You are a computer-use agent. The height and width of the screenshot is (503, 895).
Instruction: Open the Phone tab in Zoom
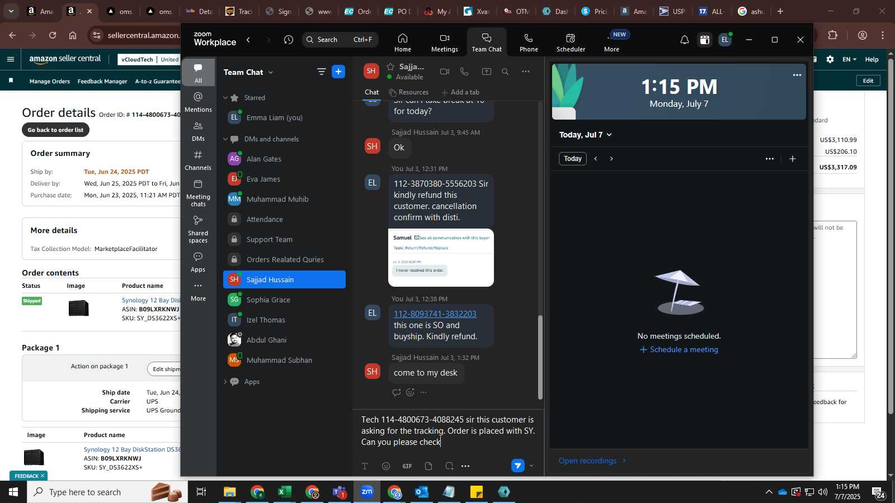click(529, 42)
